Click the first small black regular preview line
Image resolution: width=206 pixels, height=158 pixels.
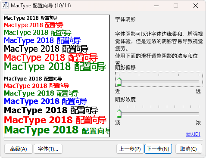point(31,18)
